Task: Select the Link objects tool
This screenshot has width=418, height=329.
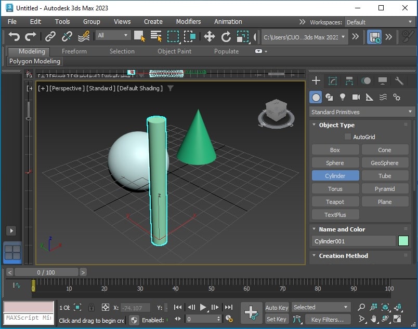Action: (50, 36)
